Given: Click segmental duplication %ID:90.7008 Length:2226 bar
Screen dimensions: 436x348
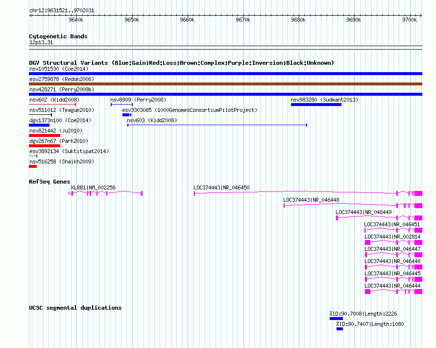Looking at the screenshot, I should coord(336,319).
